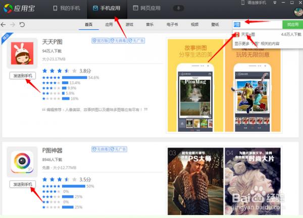Click the user avatar icon
Viewport: 303px width, 218px height.
pyautogui.click(x=298, y=12)
